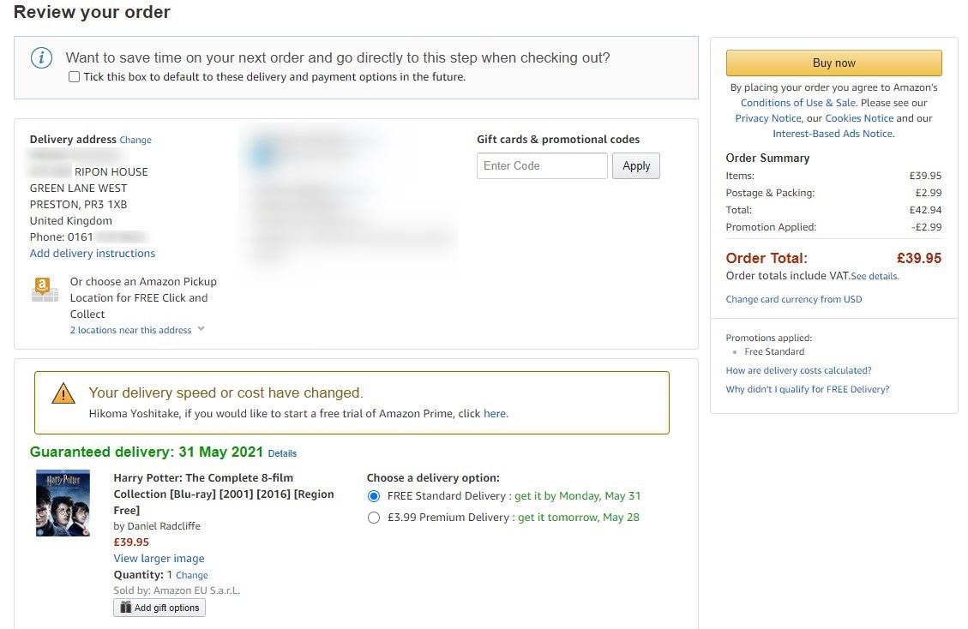968x629 pixels.
Task: Click Change next to Delivery address
Action: click(135, 140)
